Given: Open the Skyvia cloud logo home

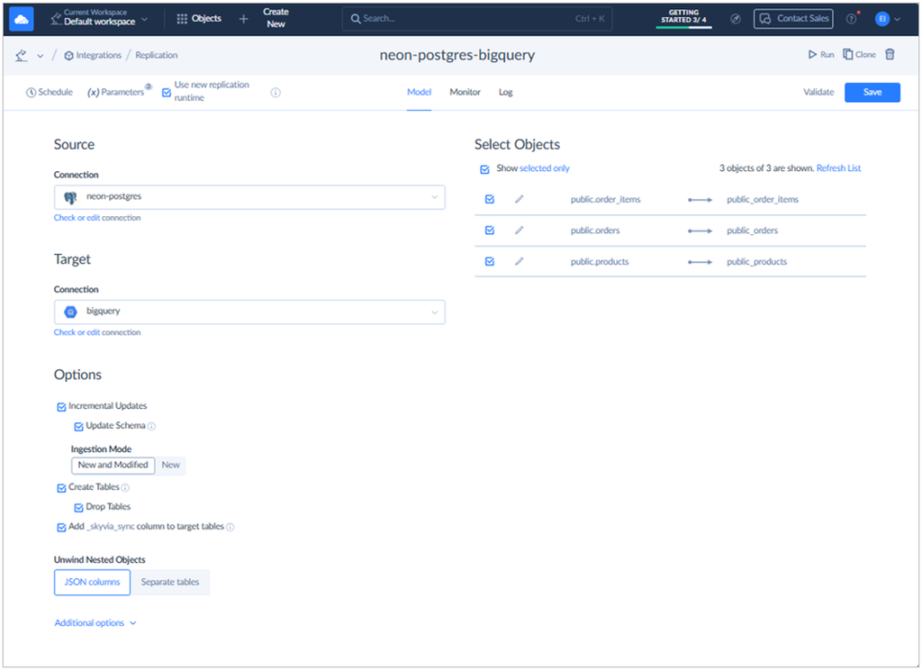Looking at the screenshot, I should tap(22, 20).
